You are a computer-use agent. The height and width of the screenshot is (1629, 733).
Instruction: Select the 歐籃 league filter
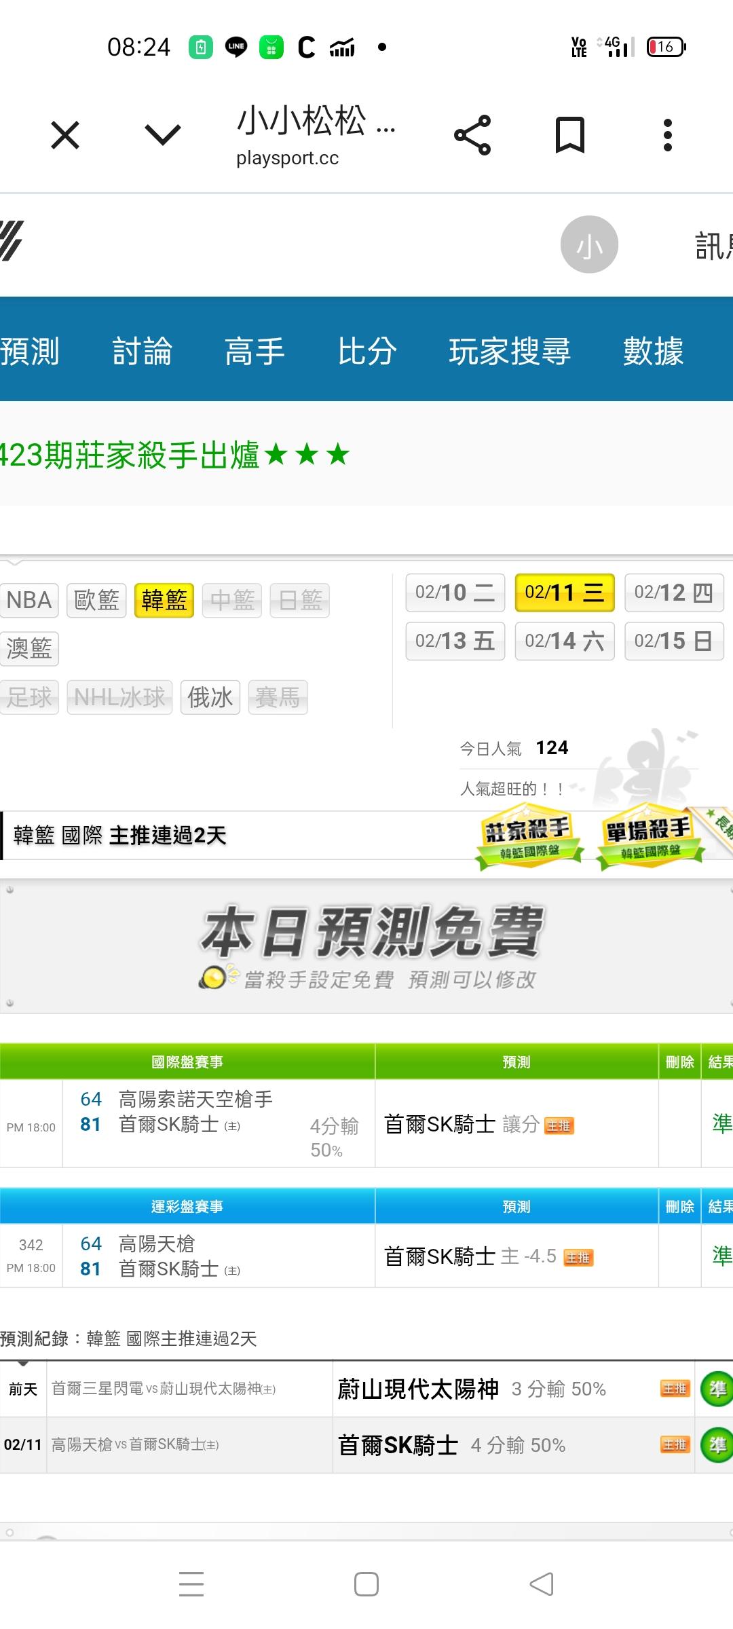pos(96,601)
